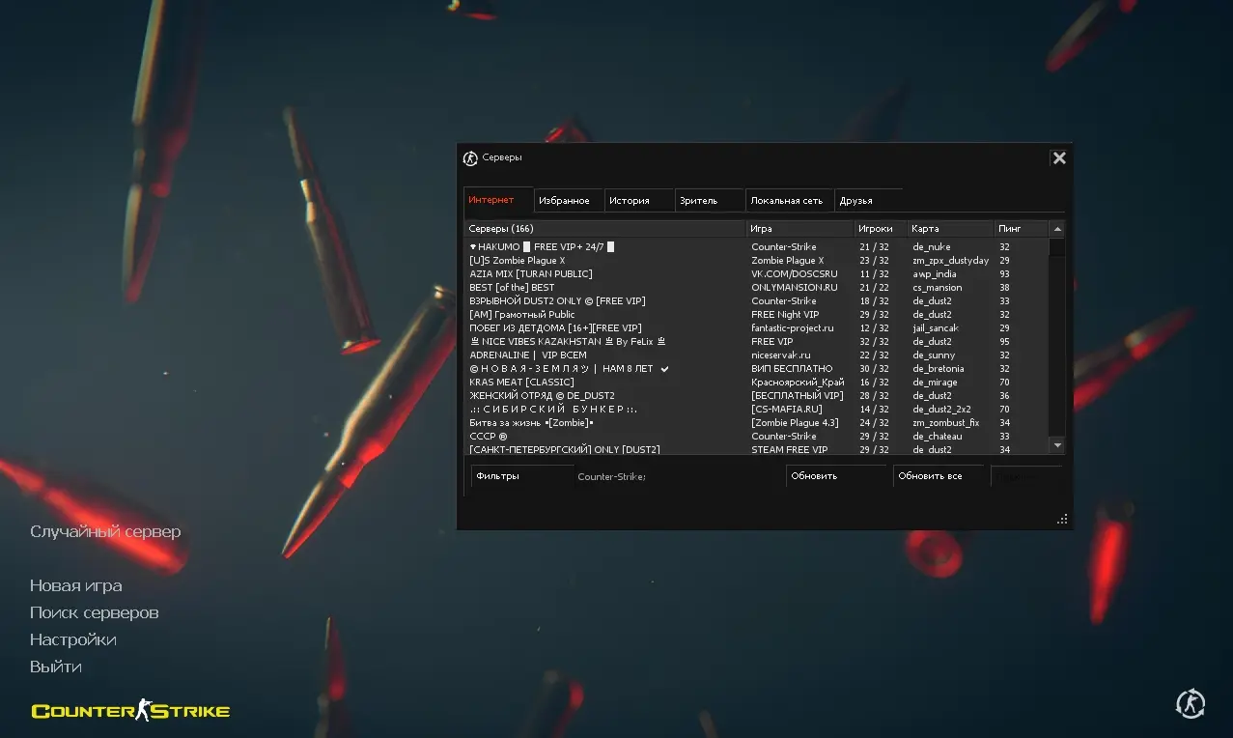The image size is (1233, 738).
Task: Click Случайный сервер in main menu
Action: (x=105, y=531)
